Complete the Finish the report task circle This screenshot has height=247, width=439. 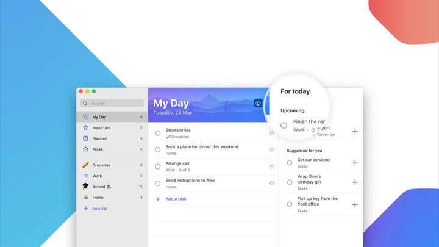click(x=284, y=126)
